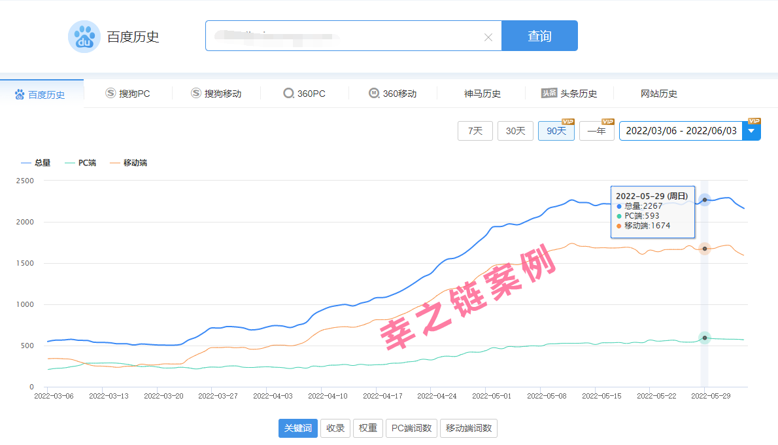Open the 头条历史 tab
The image size is (778, 445).
point(569,94)
